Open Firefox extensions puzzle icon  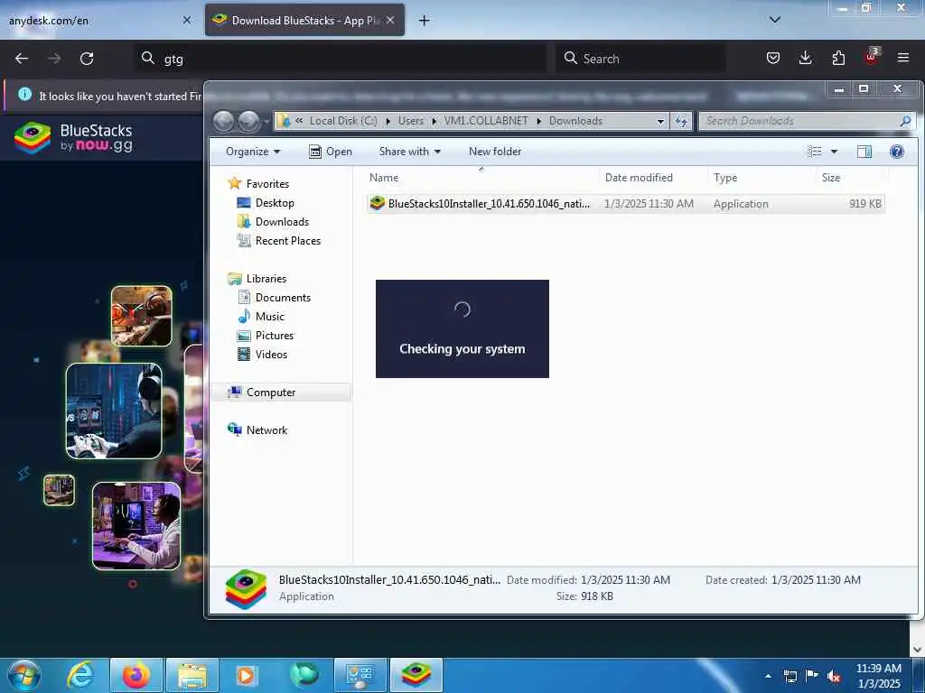[838, 58]
